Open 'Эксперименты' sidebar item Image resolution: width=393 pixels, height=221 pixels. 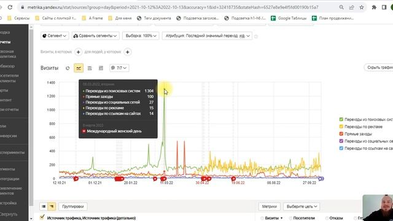click(12, 152)
